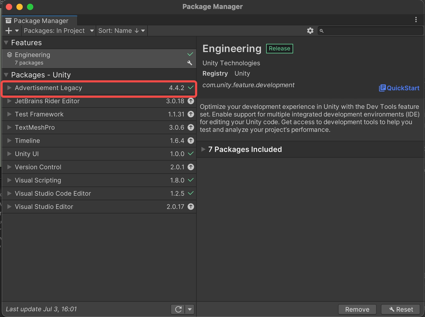The image size is (425, 317).
Task: Click the Remove button
Action: pyautogui.click(x=357, y=309)
